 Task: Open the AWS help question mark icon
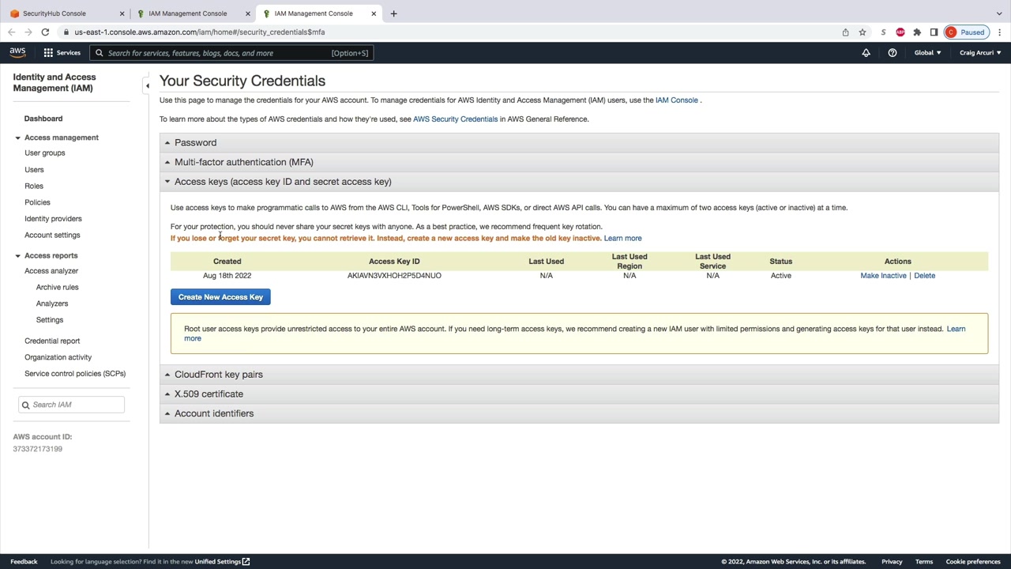click(x=893, y=53)
